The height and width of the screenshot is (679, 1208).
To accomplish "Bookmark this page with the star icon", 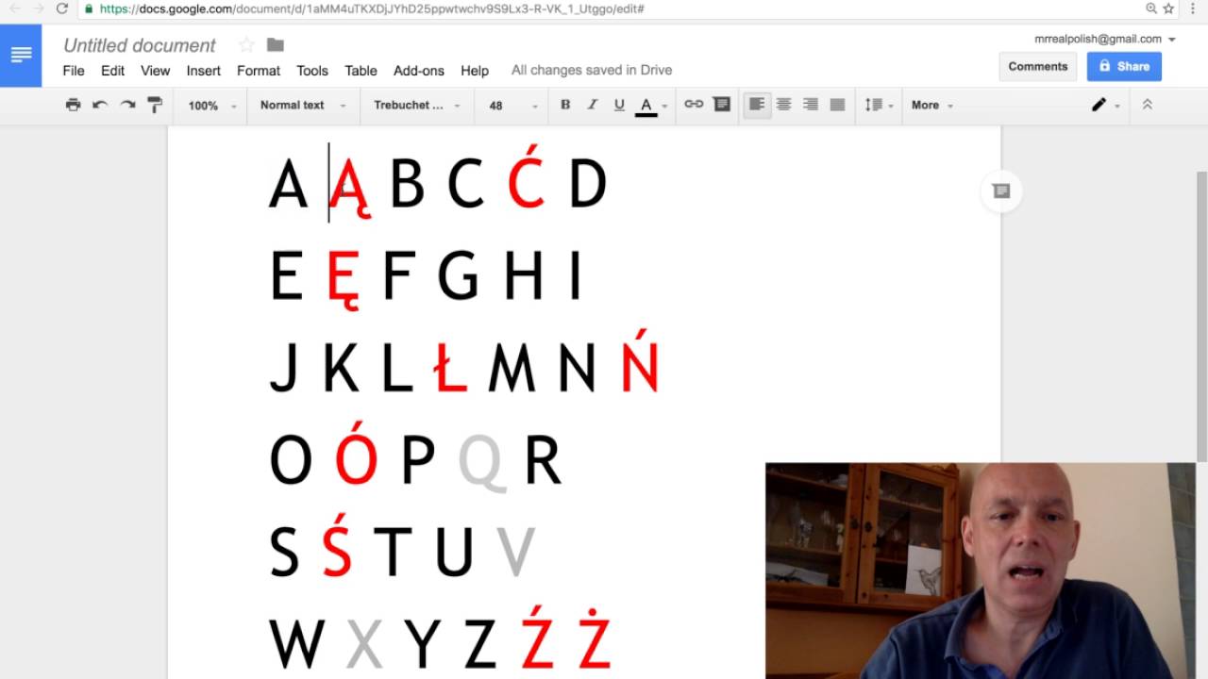I will (1168, 8).
